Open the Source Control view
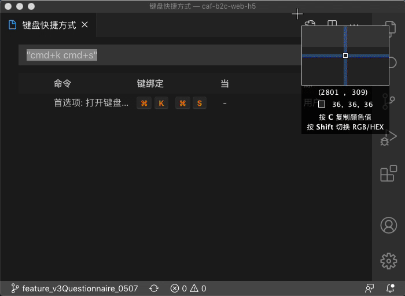Image resolution: width=405 pixels, height=296 pixels. click(389, 101)
